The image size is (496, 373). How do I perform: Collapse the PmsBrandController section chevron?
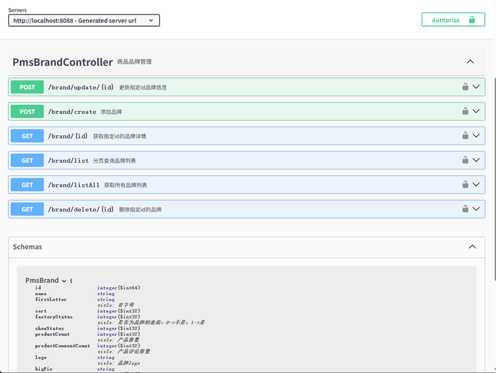tap(471, 62)
